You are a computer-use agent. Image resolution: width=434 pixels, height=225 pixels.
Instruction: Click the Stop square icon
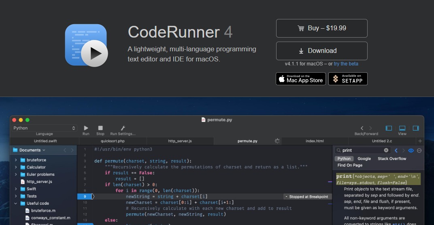click(100, 128)
